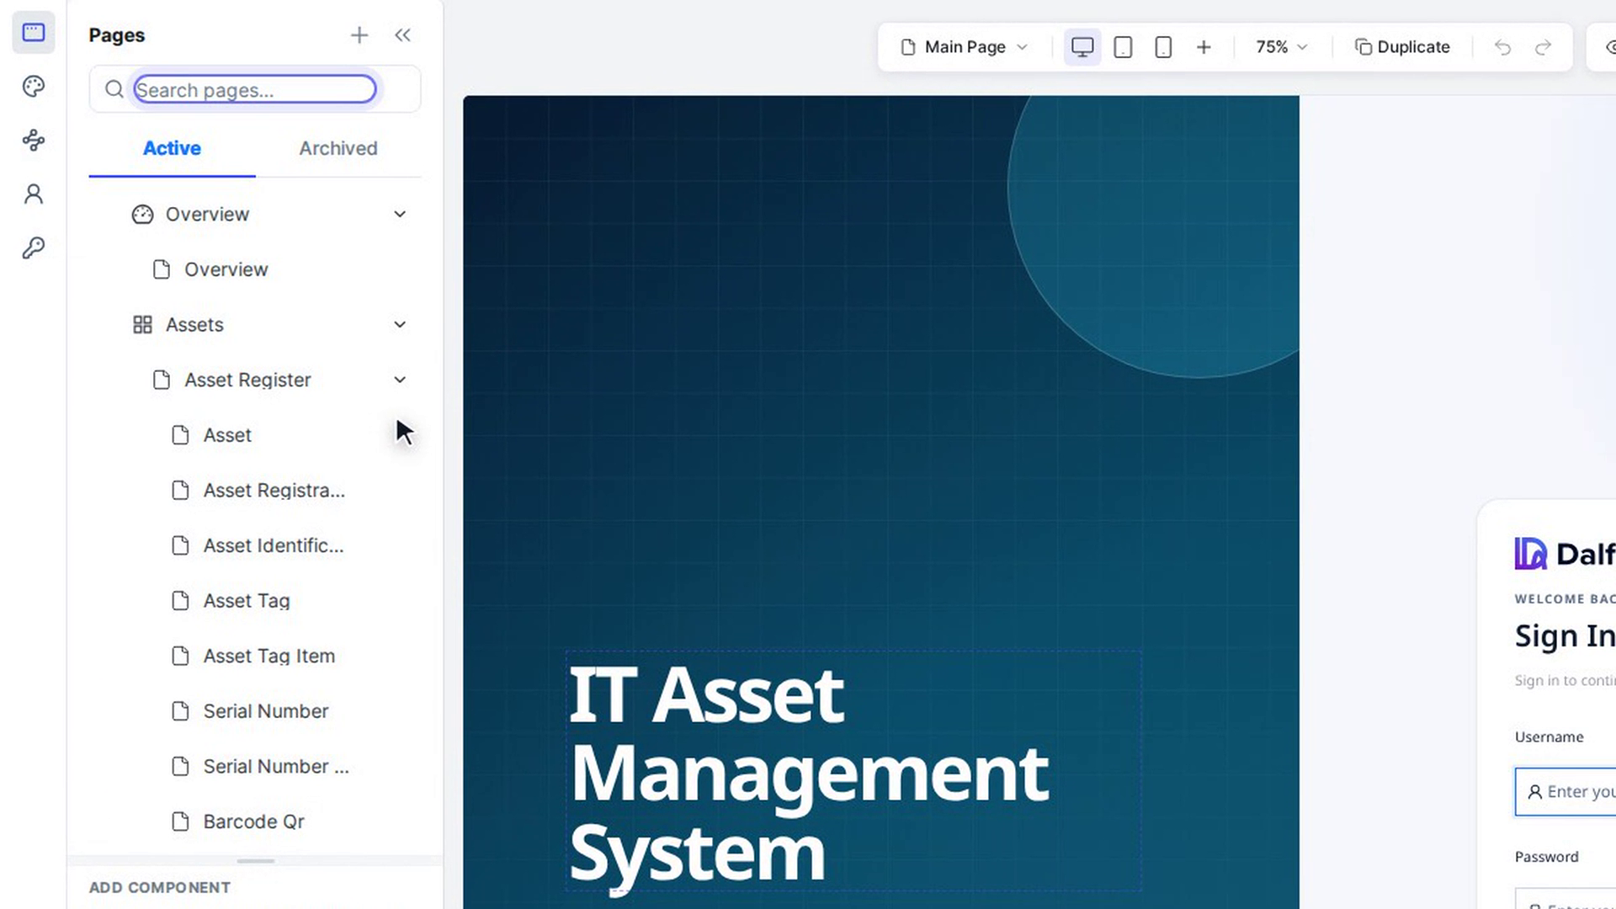
Task: Open the Main Page dropdown
Action: pos(965,47)
